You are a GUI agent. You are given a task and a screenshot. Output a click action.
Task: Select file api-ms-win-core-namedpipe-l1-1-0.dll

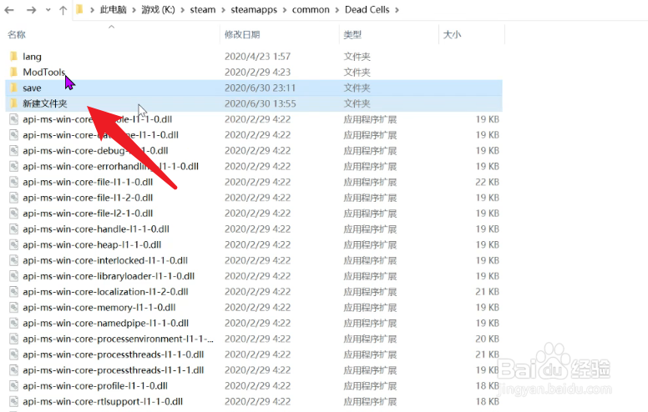coord(105,324)
